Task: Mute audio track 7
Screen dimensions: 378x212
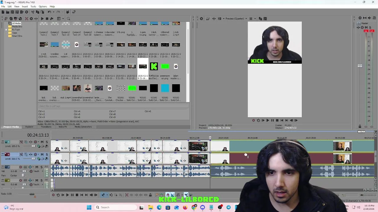Action: [37, 167]
